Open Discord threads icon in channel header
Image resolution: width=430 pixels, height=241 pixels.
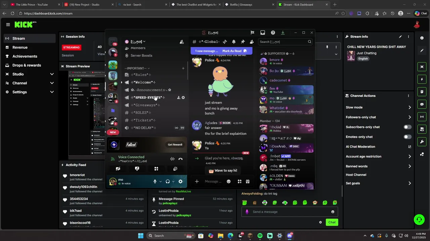(x=225, y=42)
